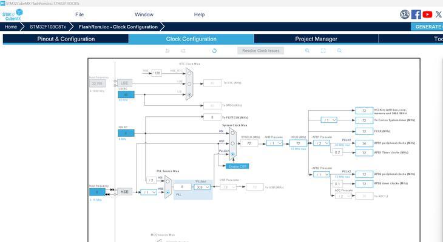Click the HSE oscillator block

pos(124,192)
